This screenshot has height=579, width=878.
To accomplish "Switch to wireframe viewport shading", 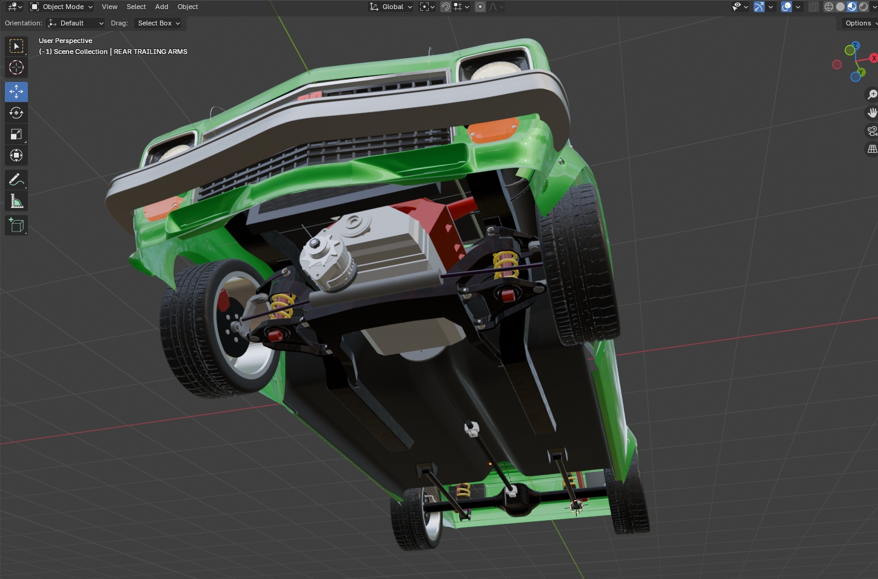I will [x=828, y=7].
